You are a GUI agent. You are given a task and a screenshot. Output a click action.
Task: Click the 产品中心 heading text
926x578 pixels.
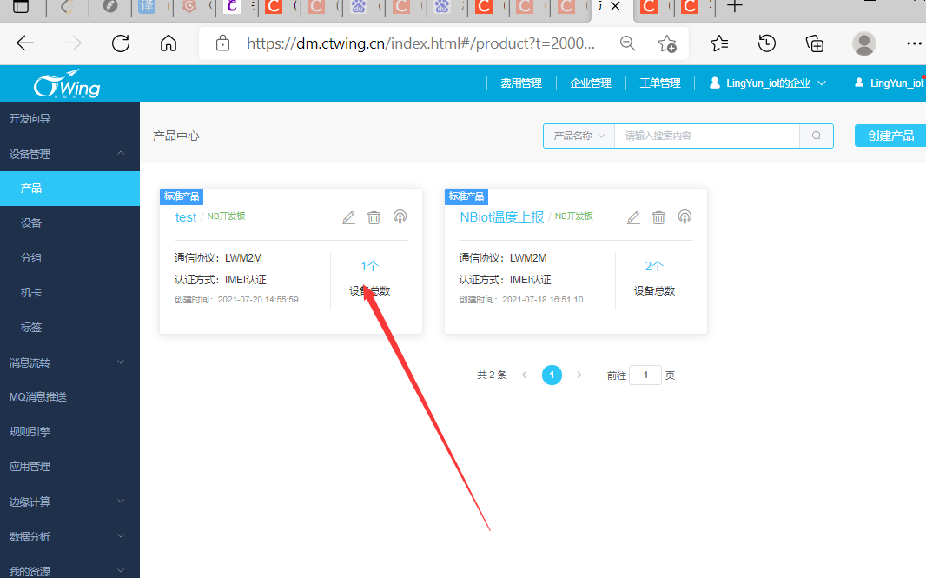[x=176, y=136]
